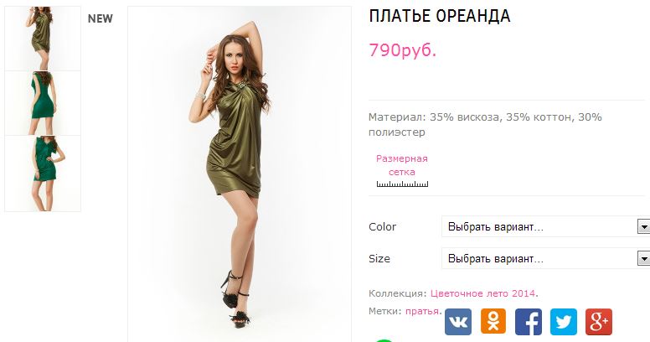Click the arrow button of the Color selector
Screen dimensions: 650x342
(x=643, y=226)
